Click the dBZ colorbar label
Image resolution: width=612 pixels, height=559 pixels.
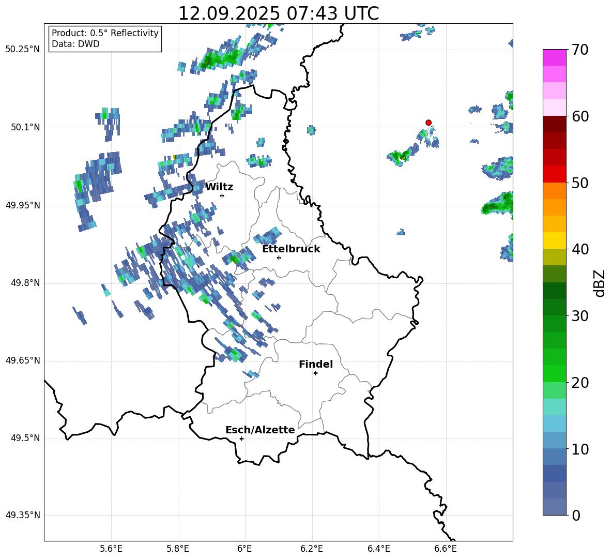(599, 283)
